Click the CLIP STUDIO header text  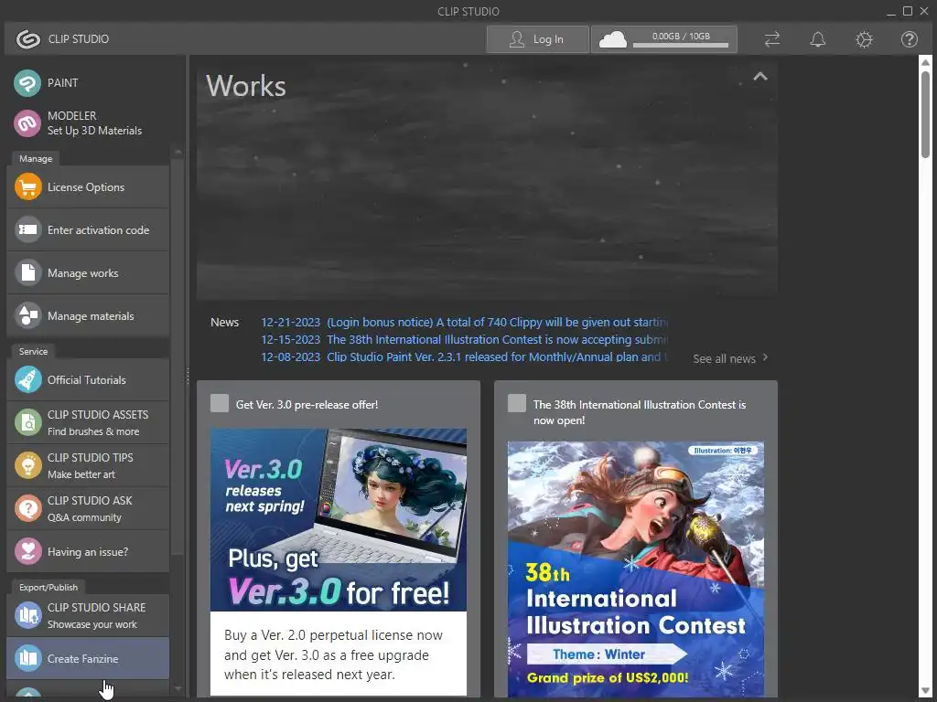[79, 38]
